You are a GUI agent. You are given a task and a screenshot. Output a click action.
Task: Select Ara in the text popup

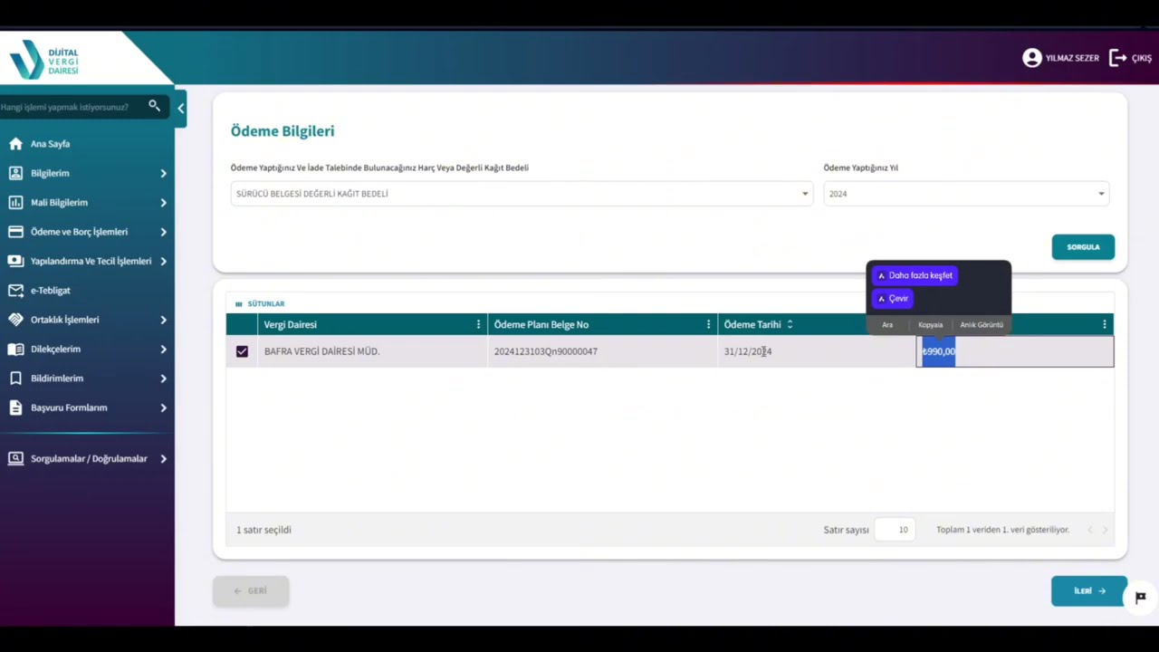887,324
